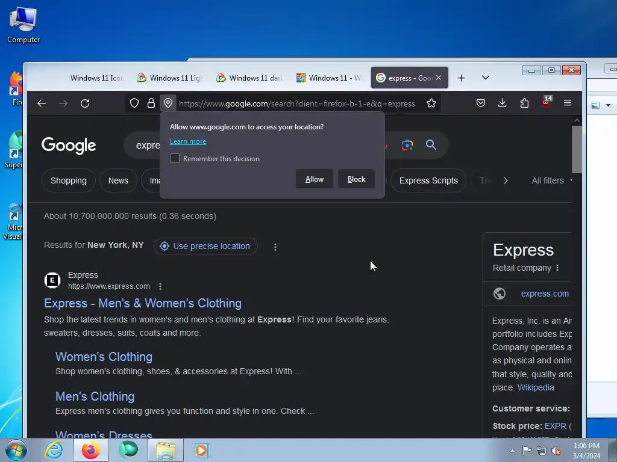Open the Learn more link
The height and width of the screenshot is (462, 617).
pyautogui.click(x=188, y=141)
